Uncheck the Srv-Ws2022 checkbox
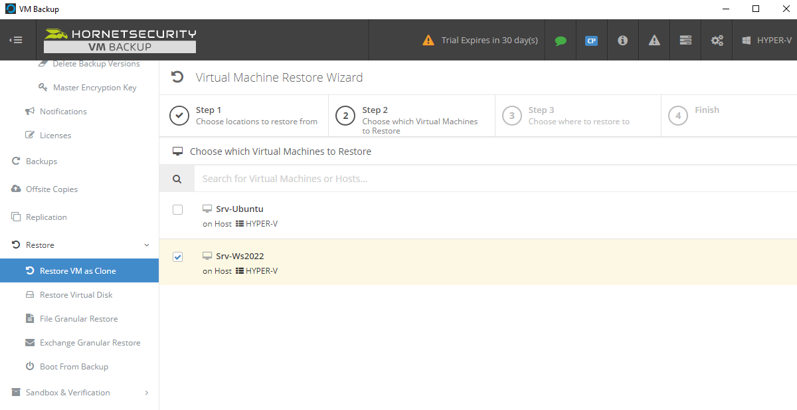The height and width of the screenshot is (410, 797). 177,256
